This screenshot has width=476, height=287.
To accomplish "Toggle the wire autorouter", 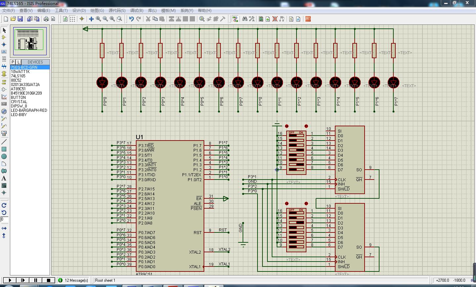I will (235, 19).
